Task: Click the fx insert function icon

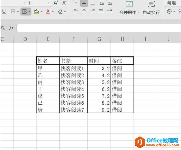Action: coord(11,28)
